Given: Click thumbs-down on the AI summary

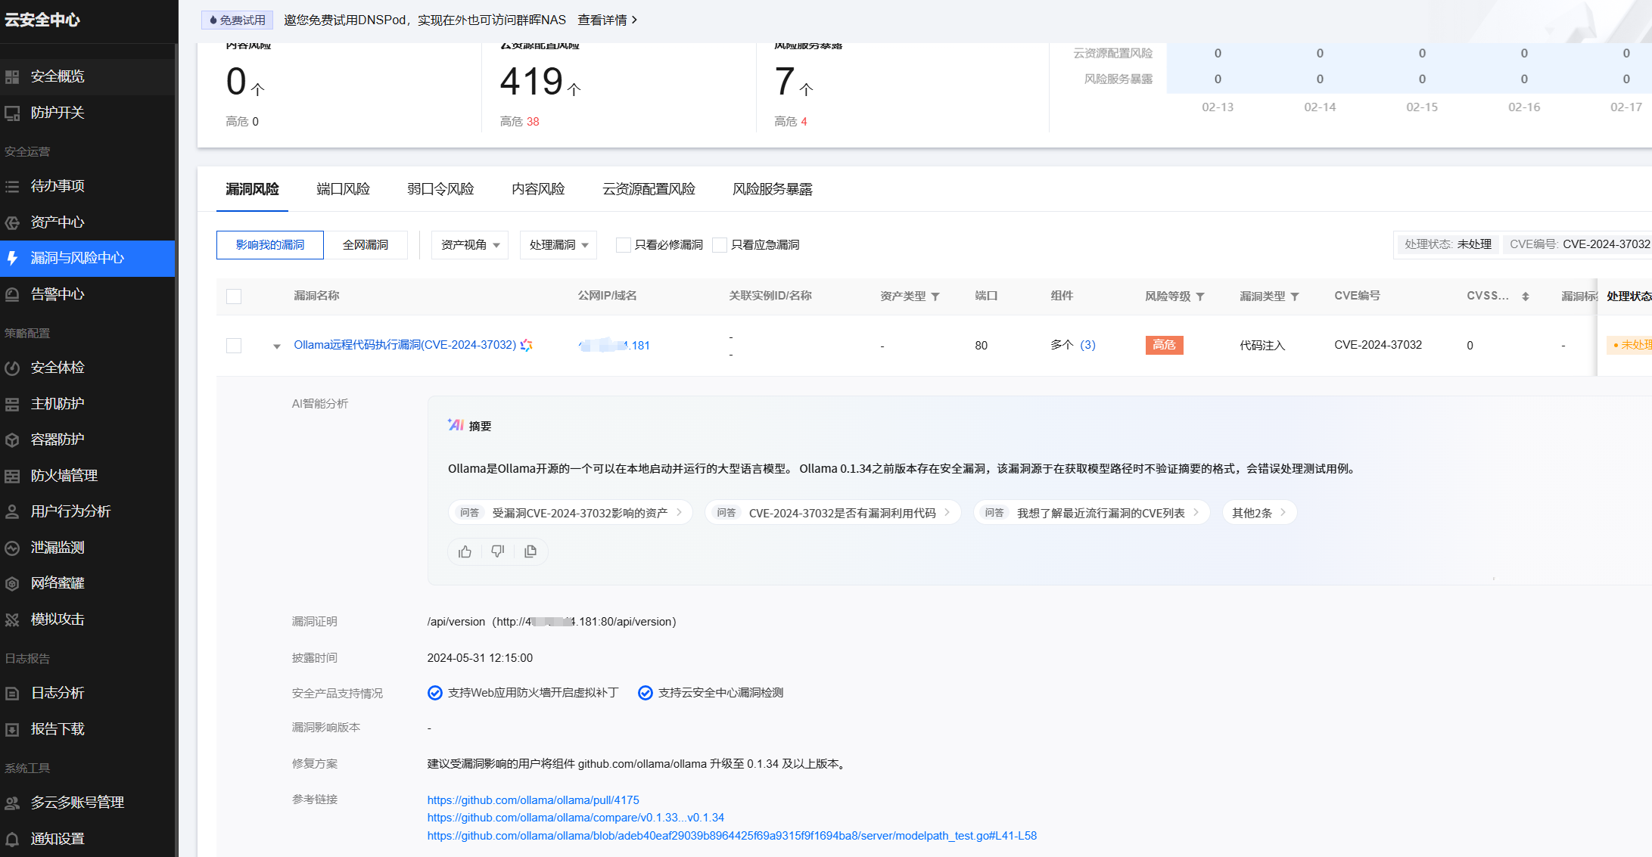Looking at the screenshot, I should tap(497, 551).
